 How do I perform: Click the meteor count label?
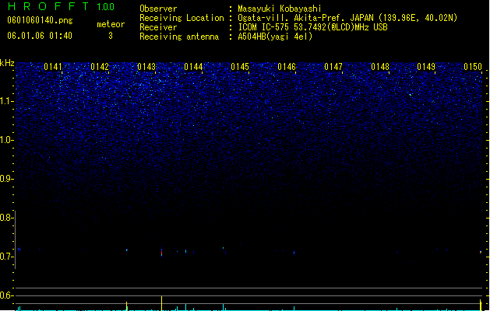click(x=111, y=24)
